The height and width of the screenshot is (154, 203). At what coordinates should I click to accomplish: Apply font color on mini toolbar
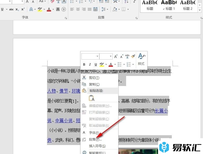(111, 64)
